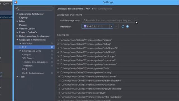Click the 'For current project' icon in header

point(93,9)
